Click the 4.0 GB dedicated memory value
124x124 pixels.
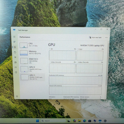pyautogui.click(x=100, y=75)
